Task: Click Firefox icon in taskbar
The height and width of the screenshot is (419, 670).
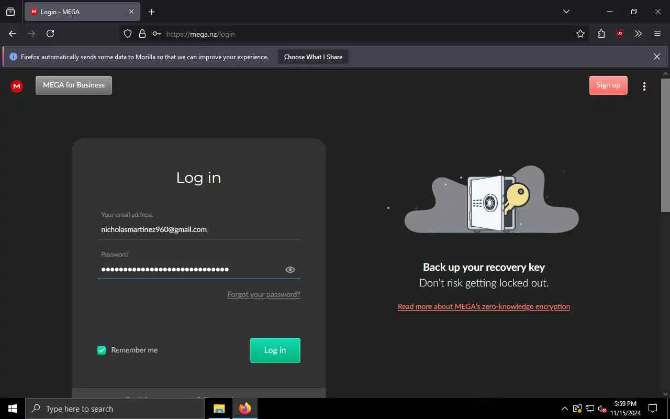Action: (244, 409)
